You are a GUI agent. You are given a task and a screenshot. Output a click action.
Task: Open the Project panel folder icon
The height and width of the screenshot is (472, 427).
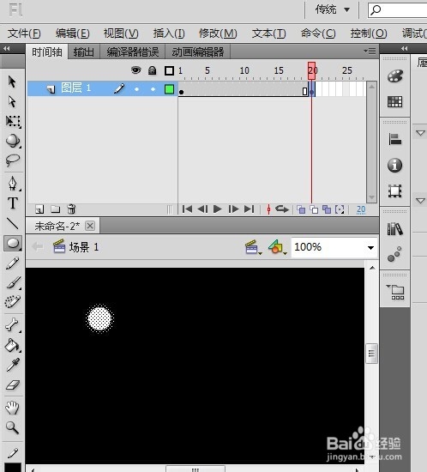[396, 292]
